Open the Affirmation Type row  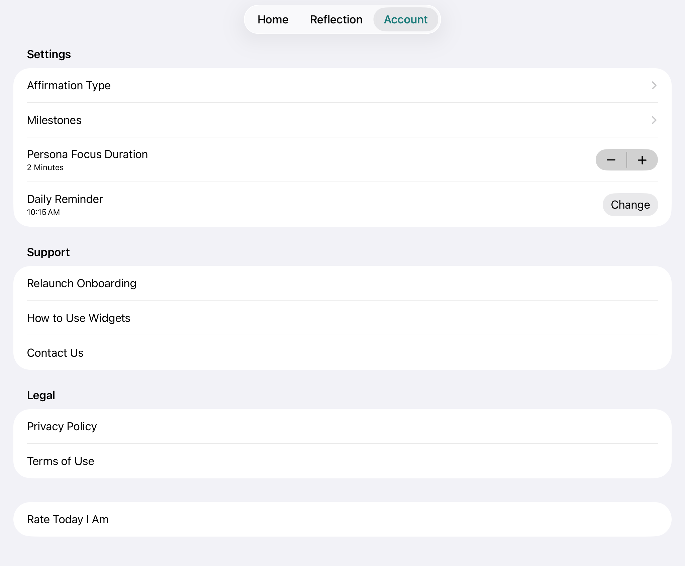pos(69,86)
